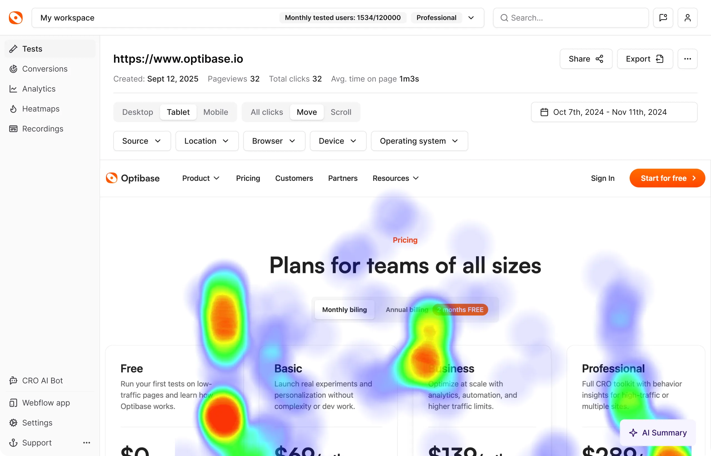
Task: Open the user profile icon
Action: (x=687, y=18)
